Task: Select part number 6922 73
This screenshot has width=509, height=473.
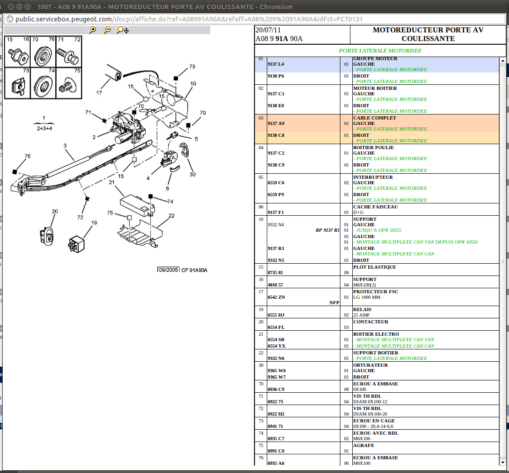Action: point(275,402)
